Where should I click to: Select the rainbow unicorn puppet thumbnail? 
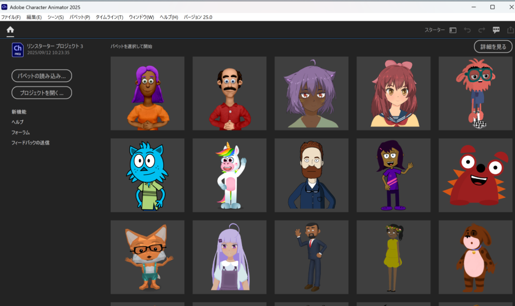coord(229,175)
